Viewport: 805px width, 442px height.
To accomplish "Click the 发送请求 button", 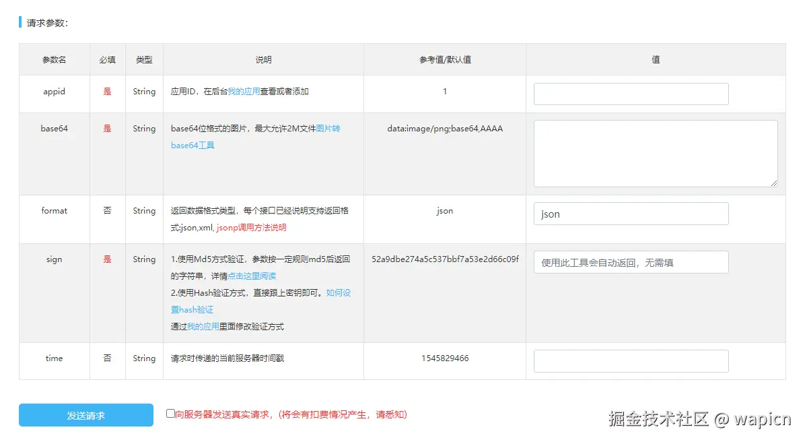I will coord(85,415).
